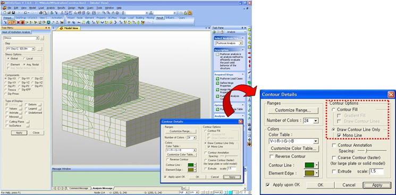Choose Contour Fill option in enlarged dialog
The height and width of the screenshot is (195, 396).
(334, 109)
